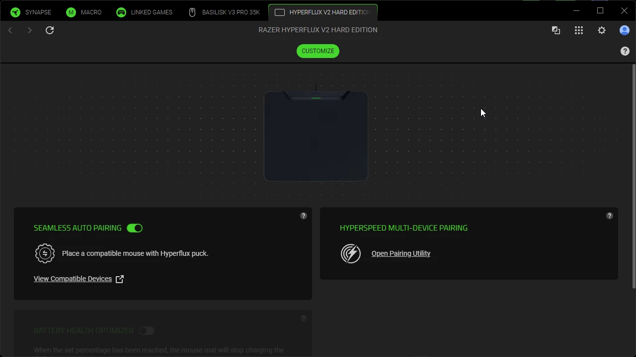Open the window overlay icon in header
The width and height of the screenshot is (636, 357).
(556, 30)
